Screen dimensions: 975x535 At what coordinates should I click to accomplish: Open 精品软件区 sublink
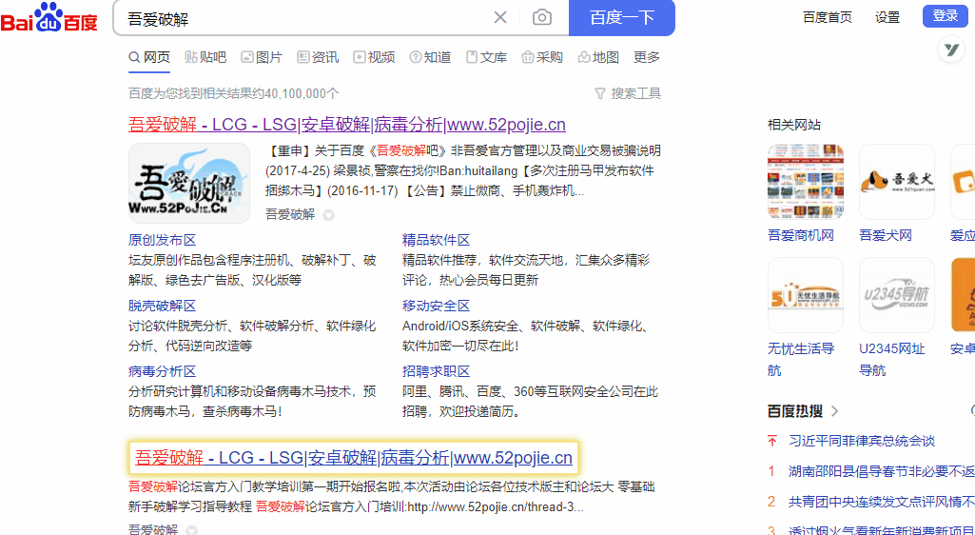[436, 240]
